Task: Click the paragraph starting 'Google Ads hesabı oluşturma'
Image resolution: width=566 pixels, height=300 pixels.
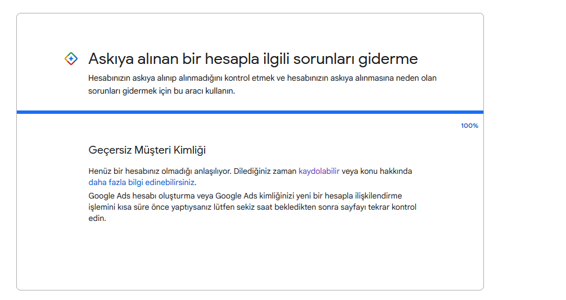Action: pyautogui.click(x=252, y=207)
